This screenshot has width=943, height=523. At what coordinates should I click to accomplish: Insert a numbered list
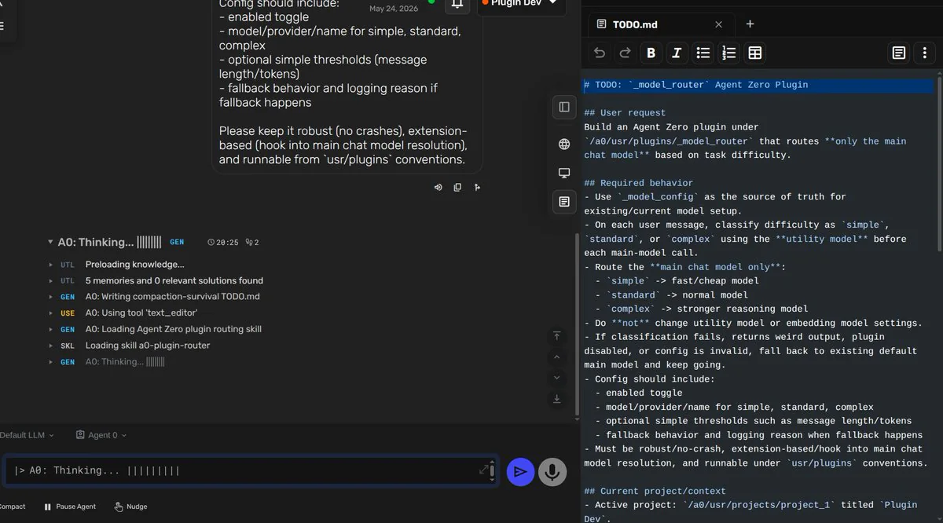click(x=728, y=53)
